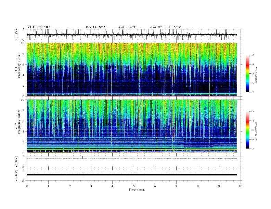Click the ch.2 colorbar "log(PSD)(V²/Hz)" label
The image size is (271, 209).
click(256, 131)
